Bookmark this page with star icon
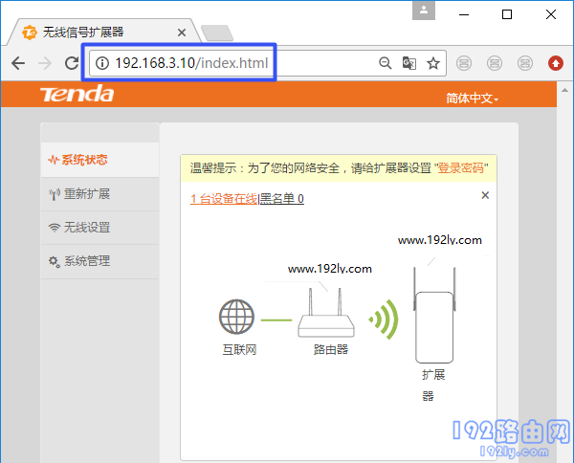The height and width of the screenshot is (463, 574). (433, 63)
